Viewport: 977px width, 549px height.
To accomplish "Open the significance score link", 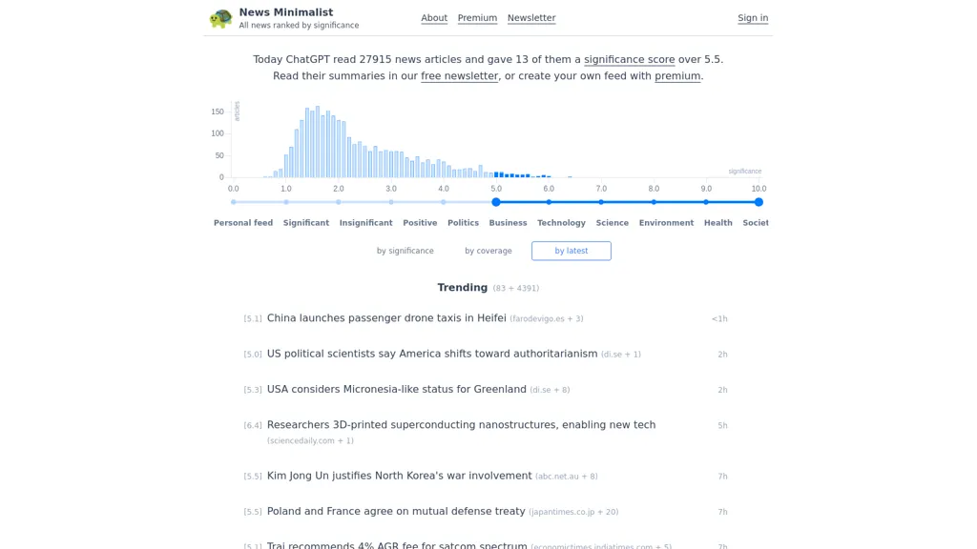I will (630, 60).
